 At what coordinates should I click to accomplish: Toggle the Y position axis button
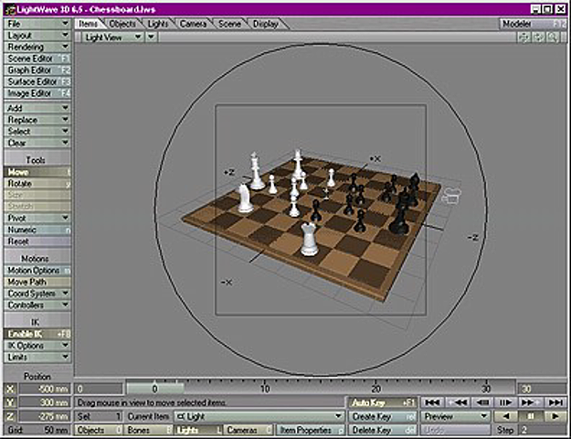point(10,403)
